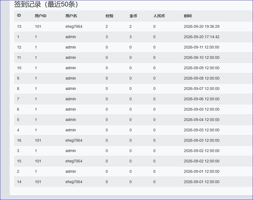Image resolution: width=253 pixels, height=200 pixels.
Task: Click ID cell 5
Action: (18, 120)
